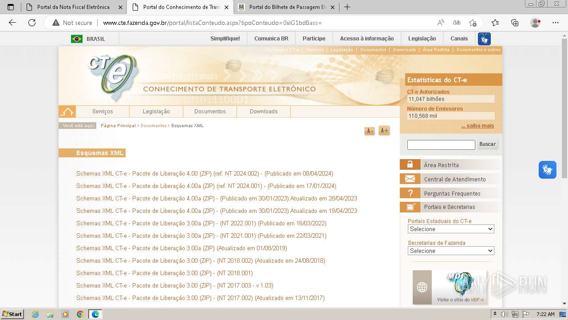Open browser profile icon
This screenshot has height=320, width=568.
coord(536,23)
